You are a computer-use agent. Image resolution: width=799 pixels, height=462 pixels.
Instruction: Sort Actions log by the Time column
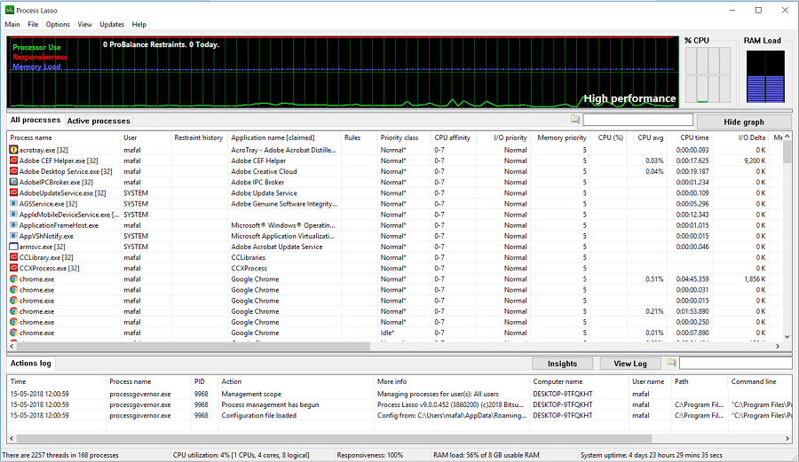[x=57, y=381]
